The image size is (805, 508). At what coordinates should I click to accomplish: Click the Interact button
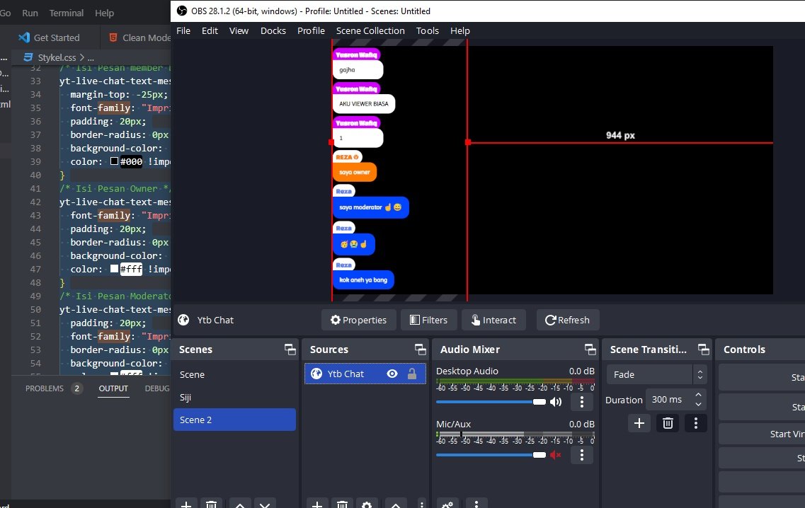point(493,321)
